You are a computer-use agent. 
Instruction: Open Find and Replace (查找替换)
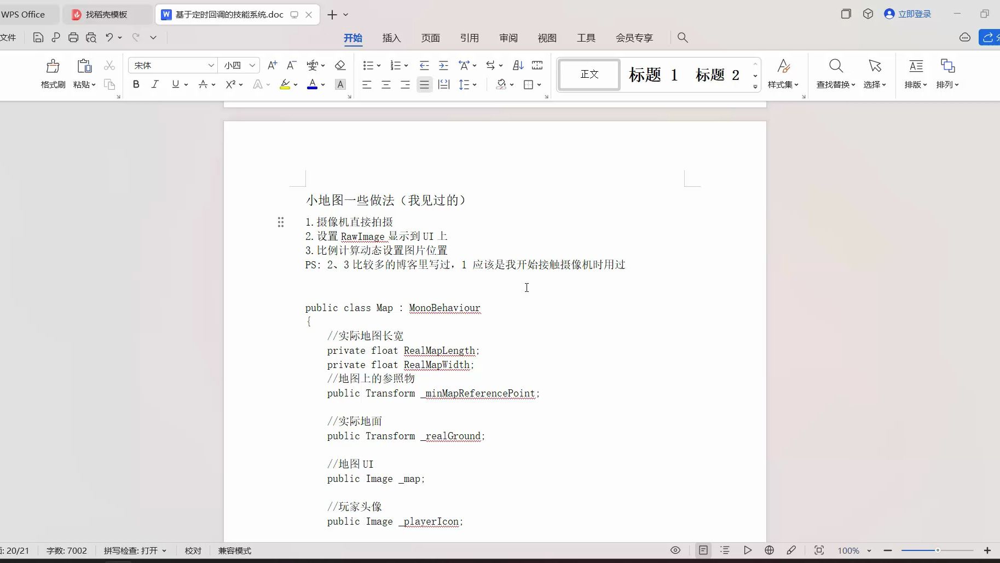click(x=835, y=74)
